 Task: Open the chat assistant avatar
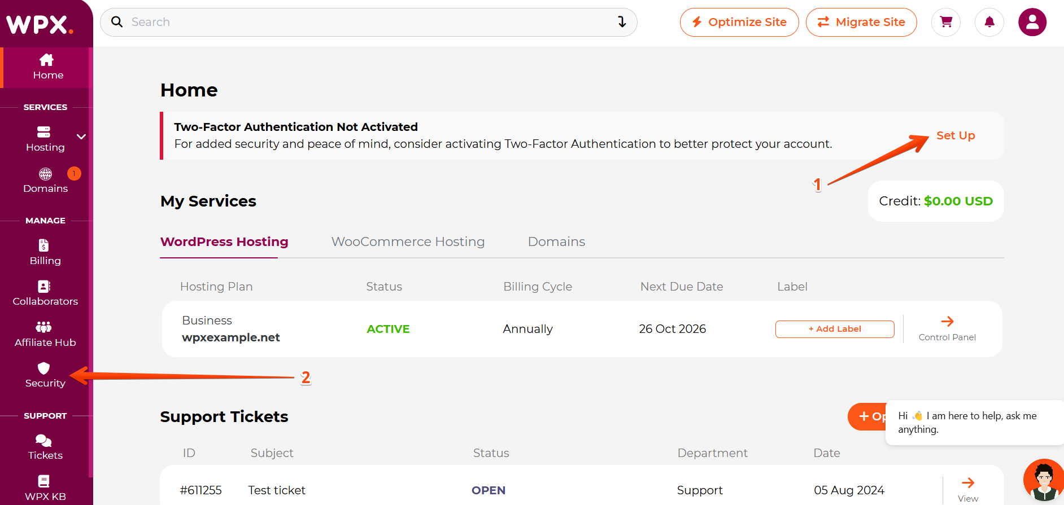pos(1044,480)
